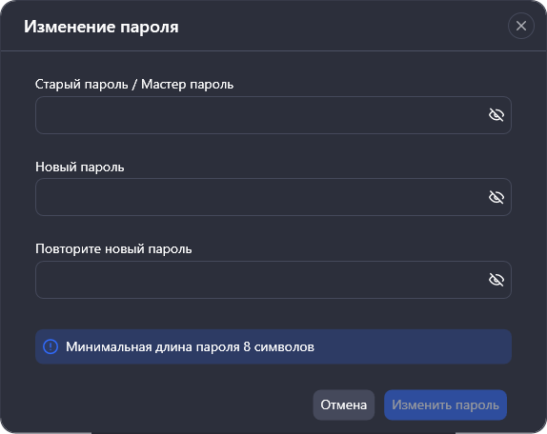Click the header area beside the title
The image size is (547, 434).
click(x=342, y=26)
